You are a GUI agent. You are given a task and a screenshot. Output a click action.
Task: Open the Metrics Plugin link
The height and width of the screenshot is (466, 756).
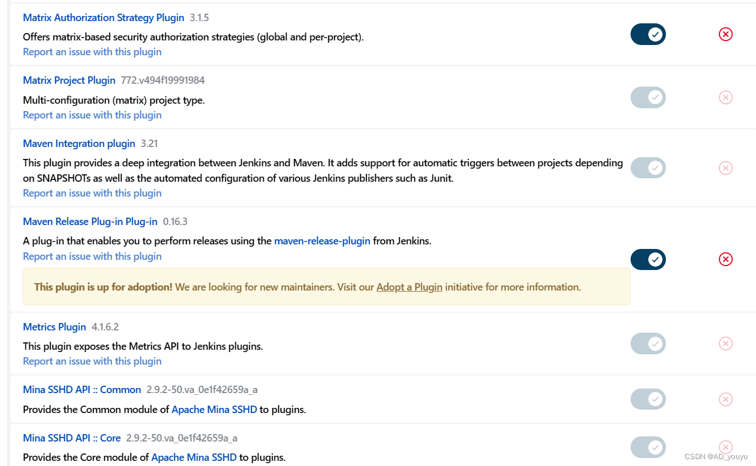click(x=54, y=327)
